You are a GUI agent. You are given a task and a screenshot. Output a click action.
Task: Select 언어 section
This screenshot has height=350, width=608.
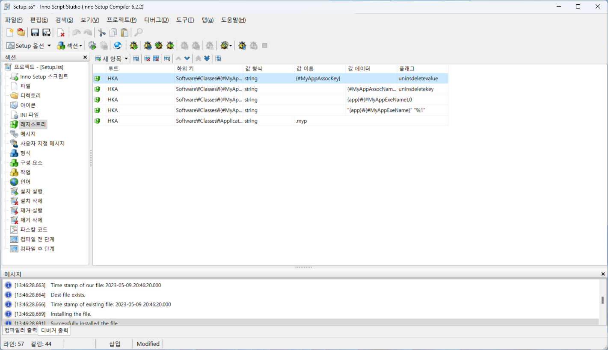[x=25, y=182]
